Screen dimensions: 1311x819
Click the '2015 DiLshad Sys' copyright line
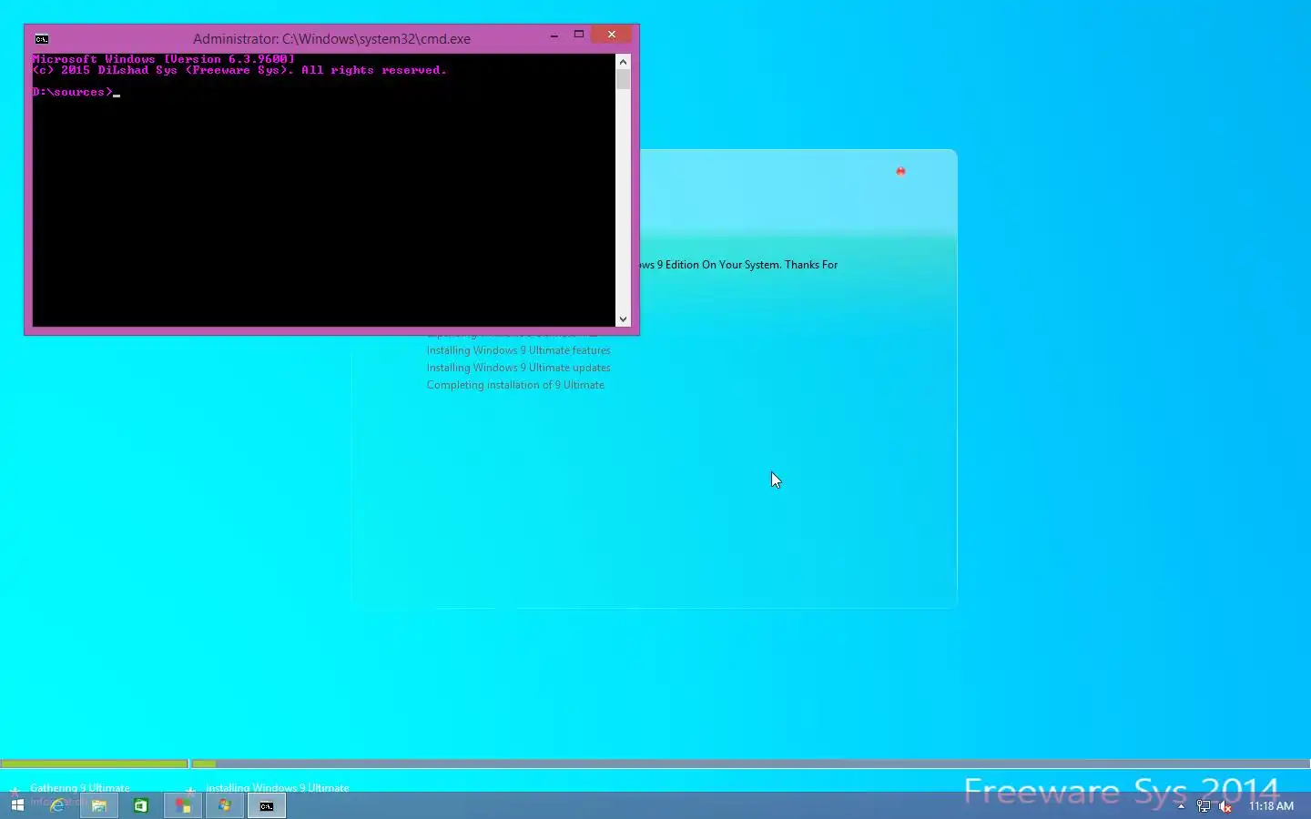point(239,70)
